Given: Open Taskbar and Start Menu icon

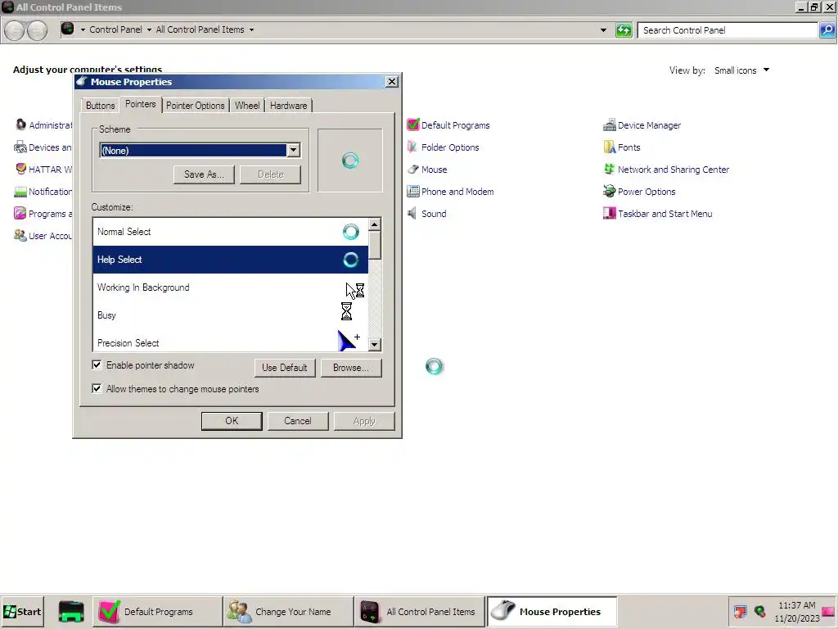Looking at the screenshot, I should (609, 214).
